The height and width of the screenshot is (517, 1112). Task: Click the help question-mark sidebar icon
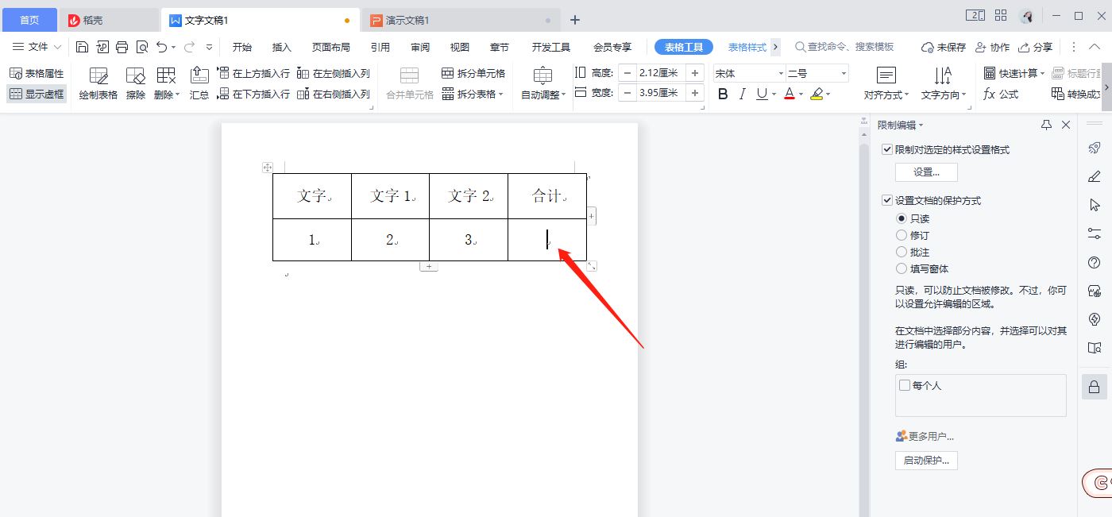coord(1095,262)
